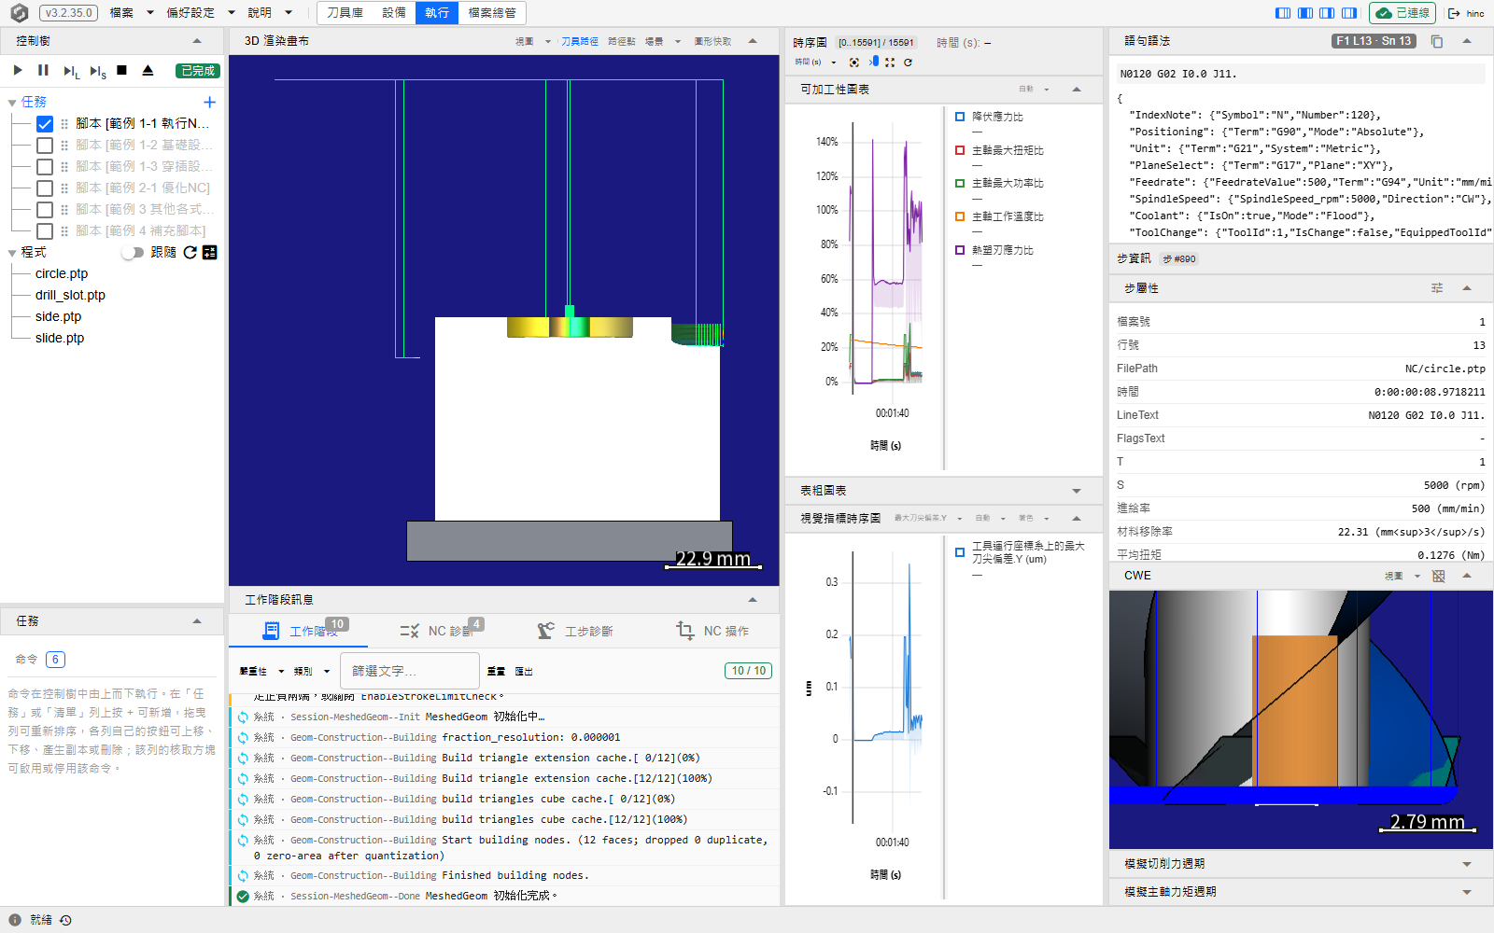Image resolution: width=1494 pixels, height=933 pixels.
Task: Switch to the 檔案總管 tab
Action: click(492, 13)
